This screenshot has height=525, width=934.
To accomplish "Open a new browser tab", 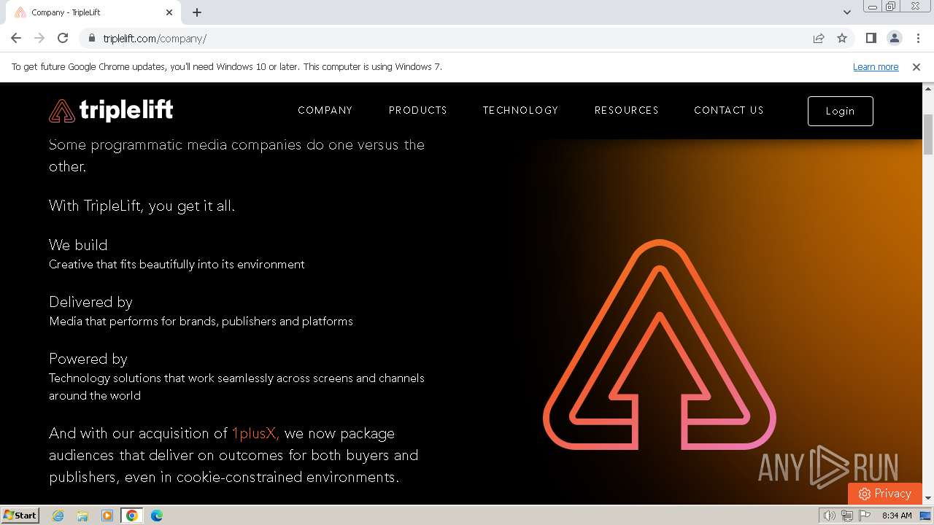I will pos(197,12).
